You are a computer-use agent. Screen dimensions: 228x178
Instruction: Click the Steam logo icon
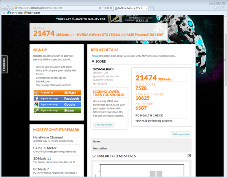(37, 110)
